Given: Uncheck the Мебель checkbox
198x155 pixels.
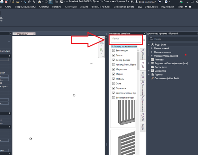Looking at the screenshot, I should (x=114, y=79).
